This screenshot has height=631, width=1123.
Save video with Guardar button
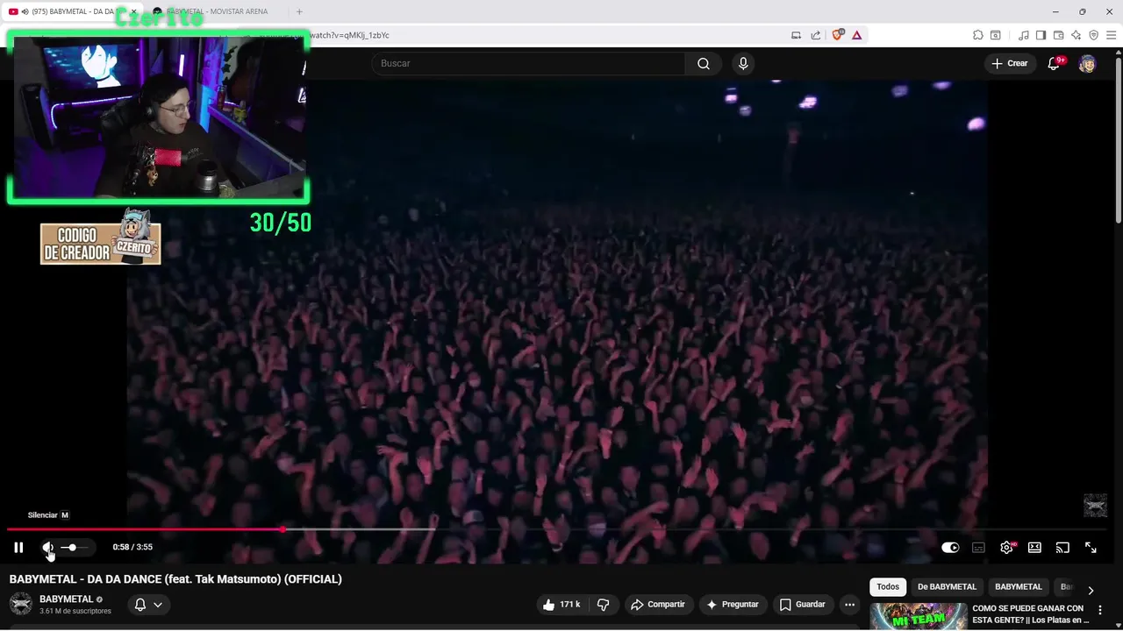(802, 605)
